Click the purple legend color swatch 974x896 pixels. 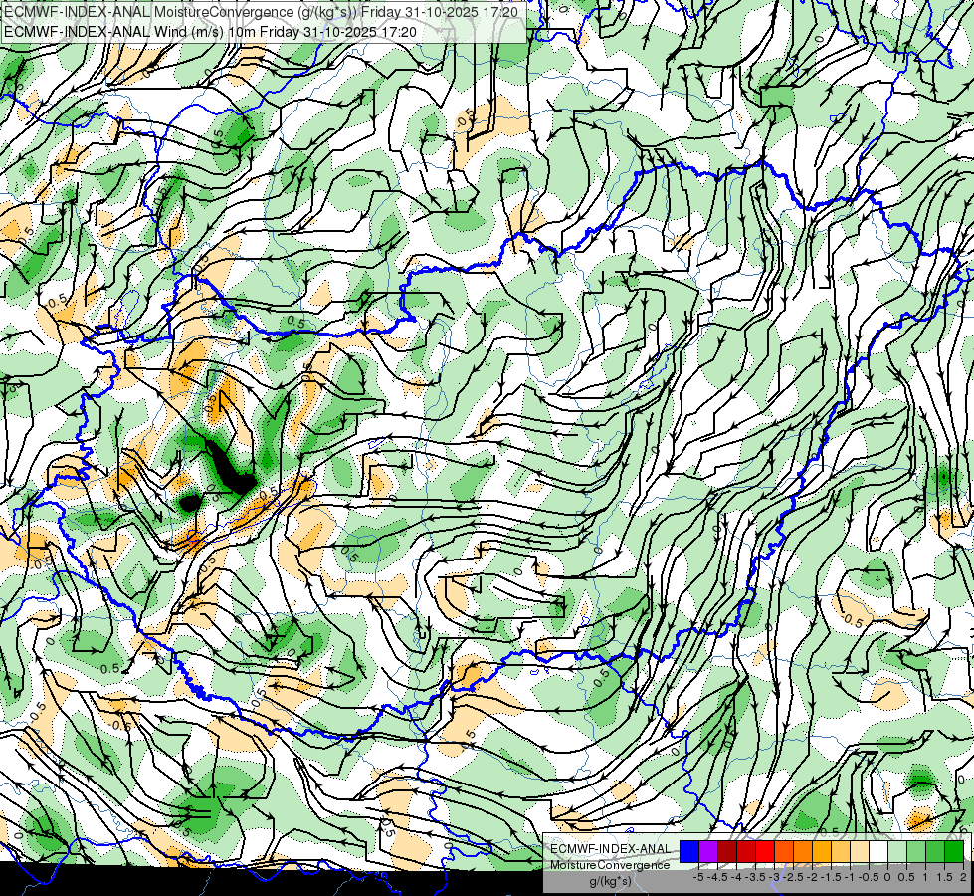708,851
